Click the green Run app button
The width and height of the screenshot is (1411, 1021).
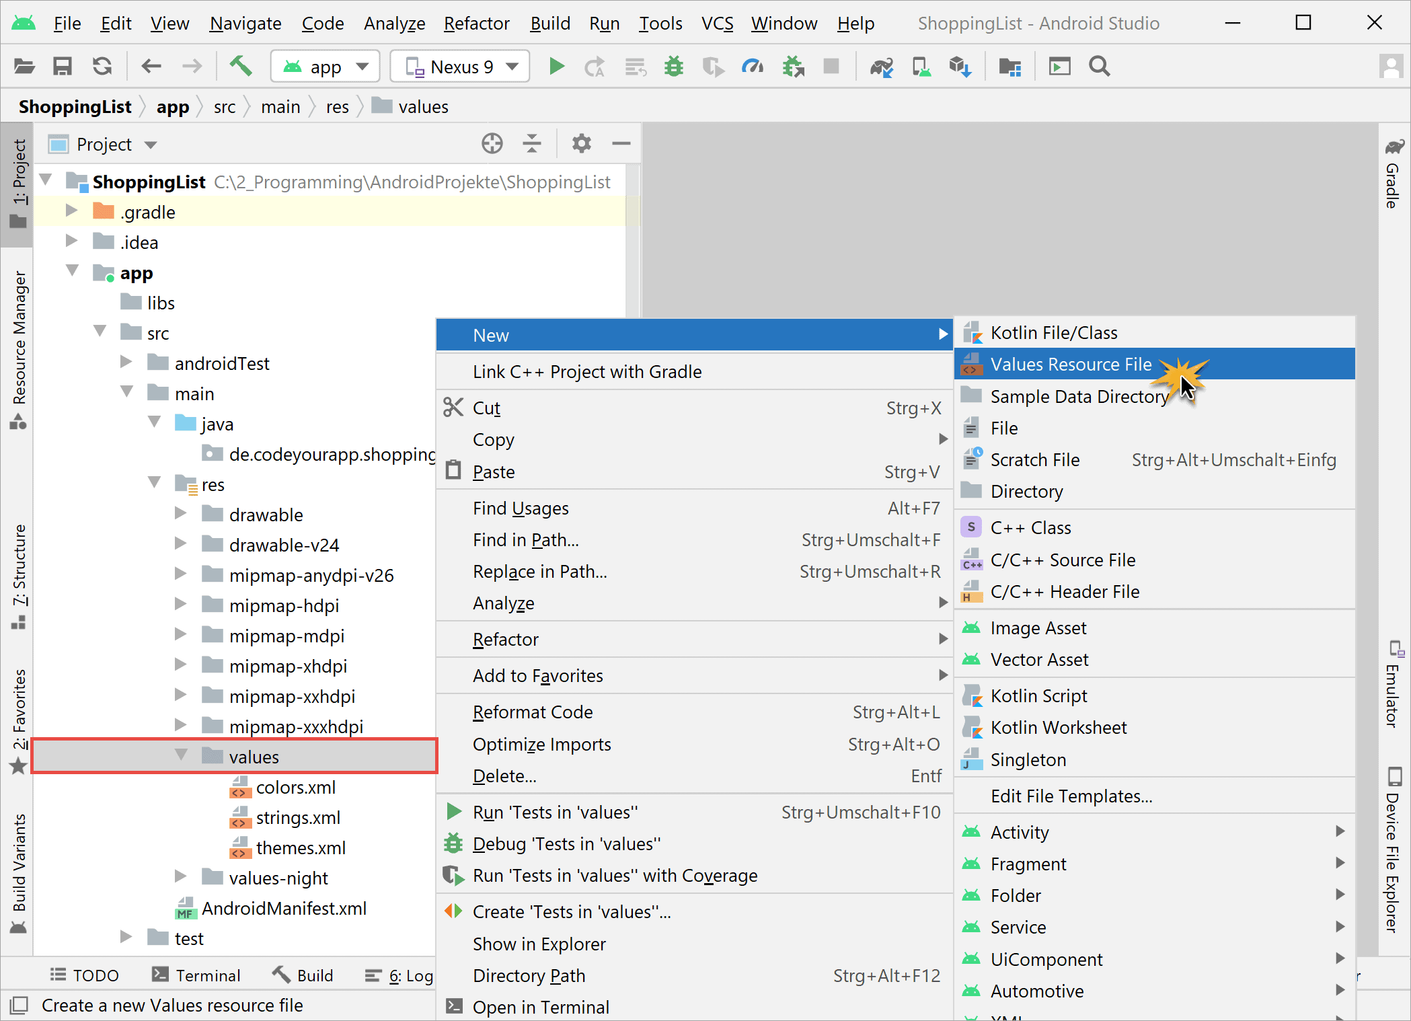(556, 66)
